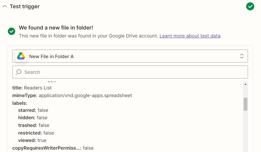This screenshot has height=152, width=261.
Task: Click the magnifier search icon
Action: point(19,72)
